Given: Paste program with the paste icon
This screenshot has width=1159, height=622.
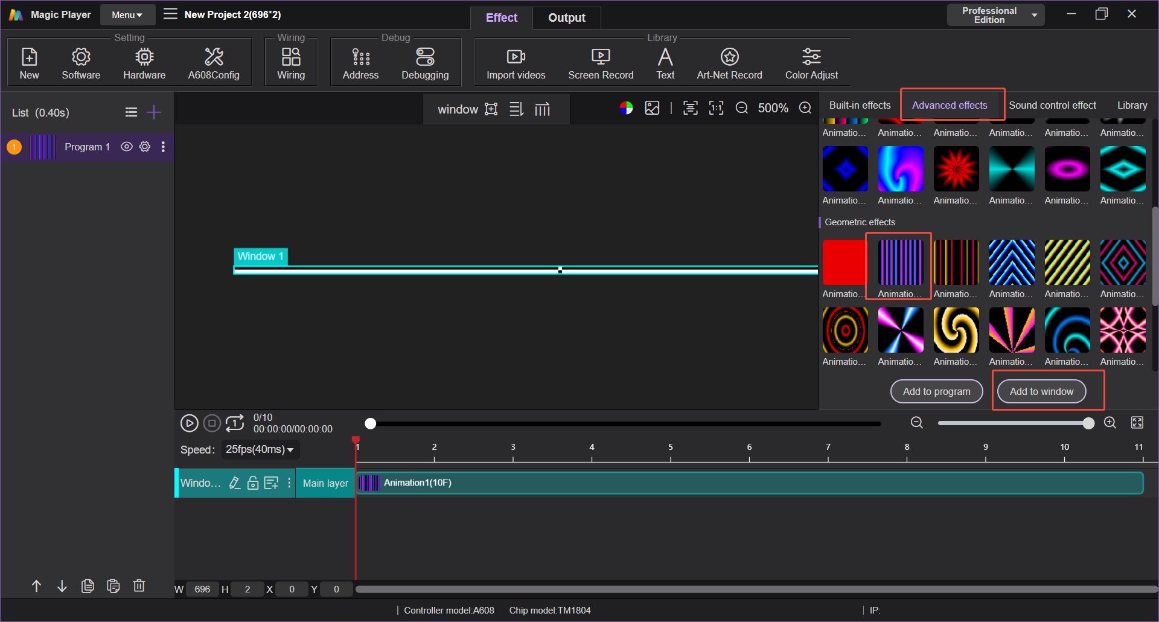Looking at the screenshot, I should click(113, 586).
